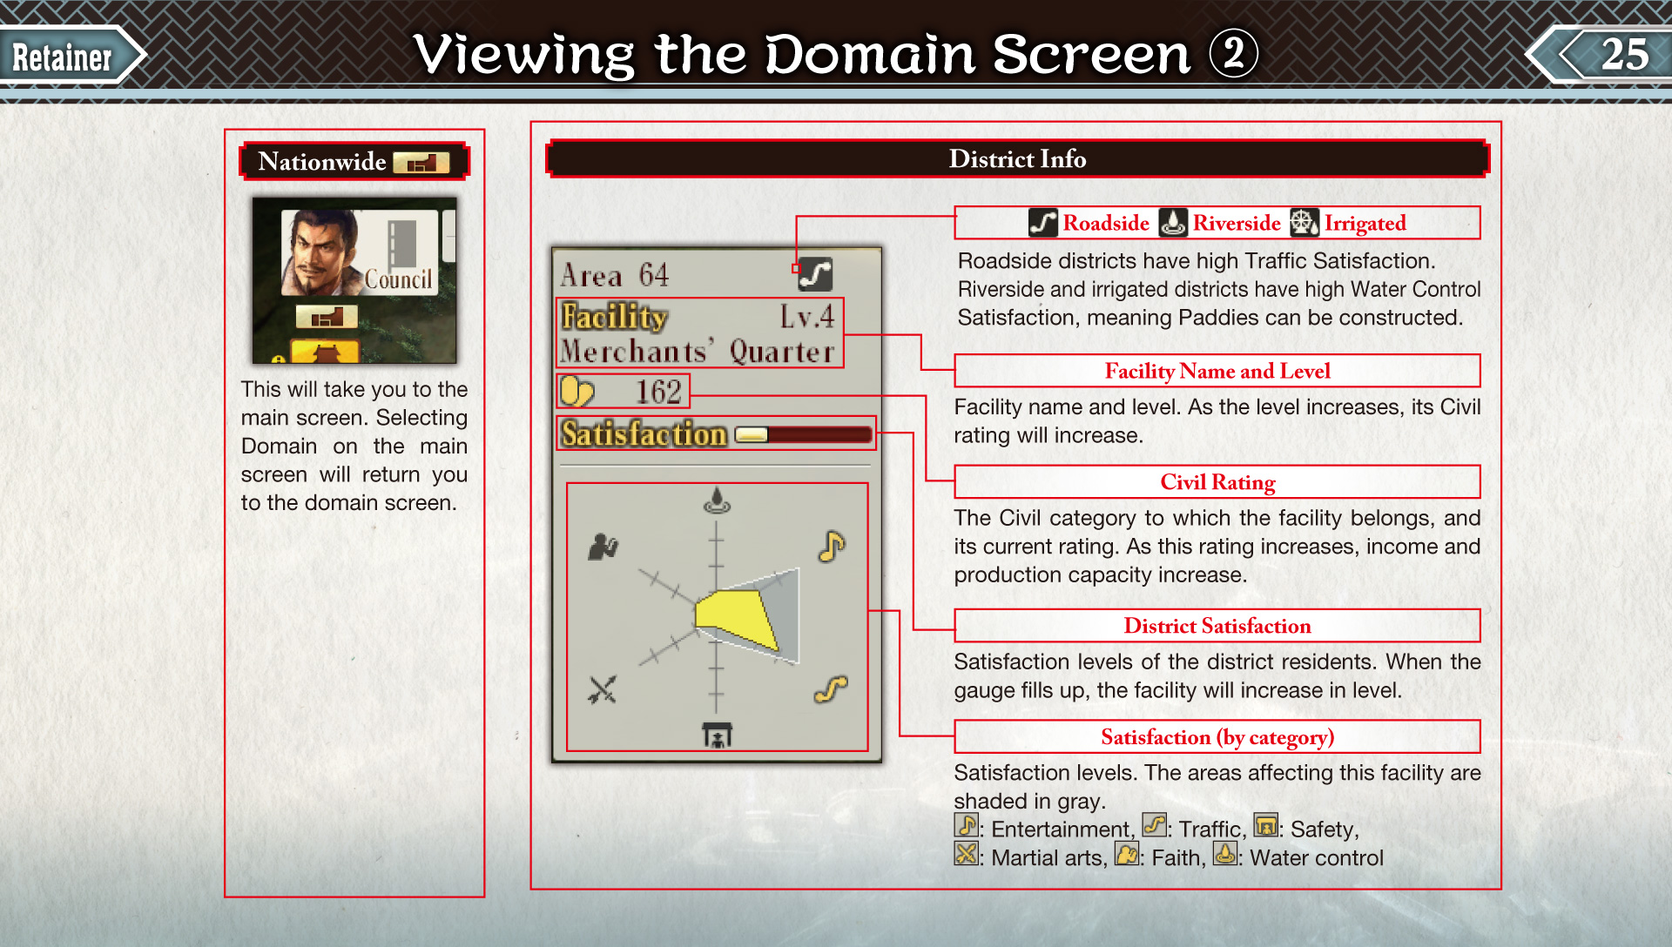Click the traffic road icon on radar chart
The width and height of the screenshot is (1672, 947).
coord(831,689)
